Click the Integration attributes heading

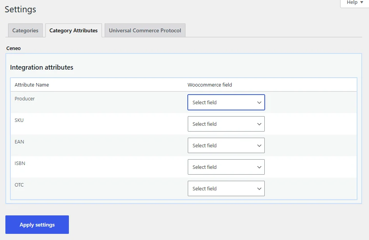point(42,67)
